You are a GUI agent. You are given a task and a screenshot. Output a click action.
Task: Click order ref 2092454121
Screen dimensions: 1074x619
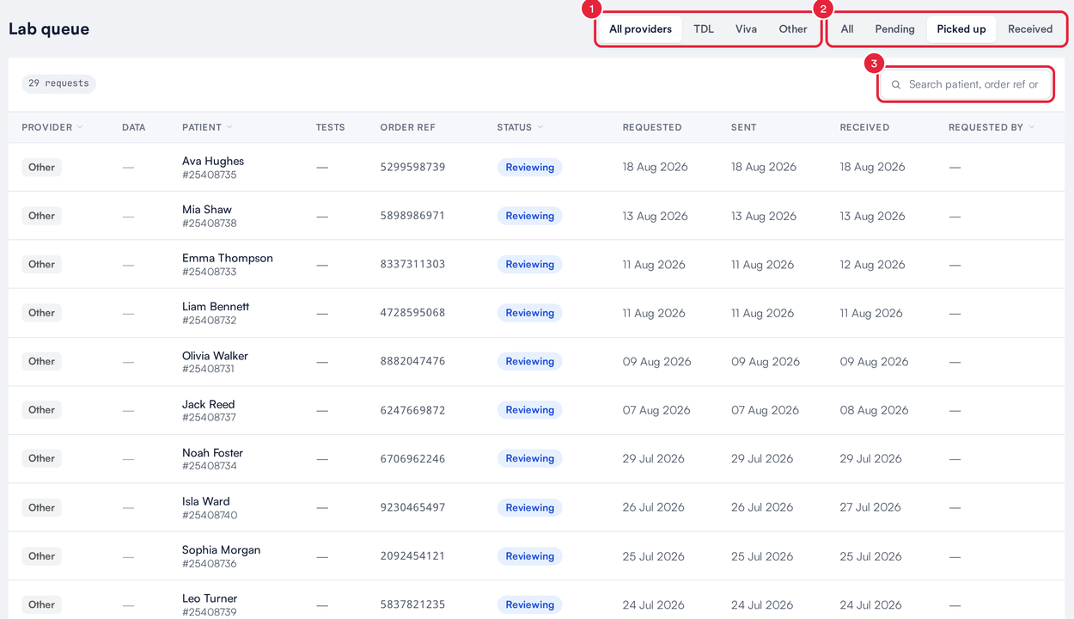click(x=413, y=556)
